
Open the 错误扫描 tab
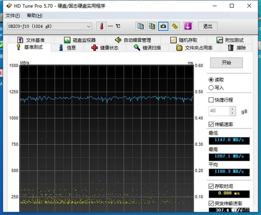tap(147, 48)
